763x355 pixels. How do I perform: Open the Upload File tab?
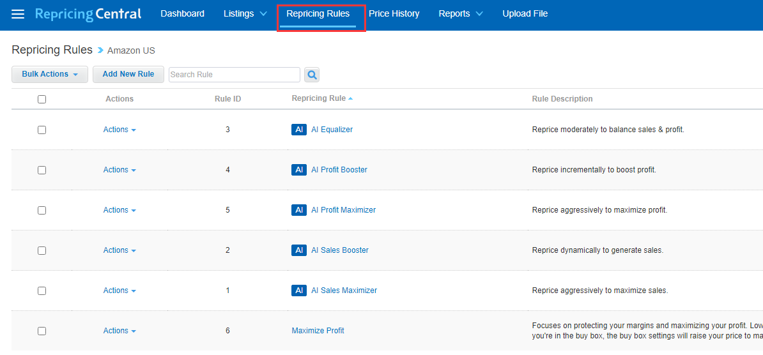pyautogui.click(x=525, y=13)
